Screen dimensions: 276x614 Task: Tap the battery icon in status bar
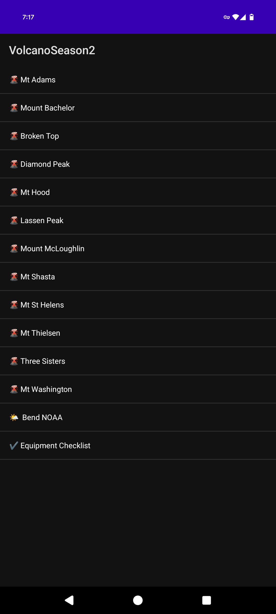point(252,17)
